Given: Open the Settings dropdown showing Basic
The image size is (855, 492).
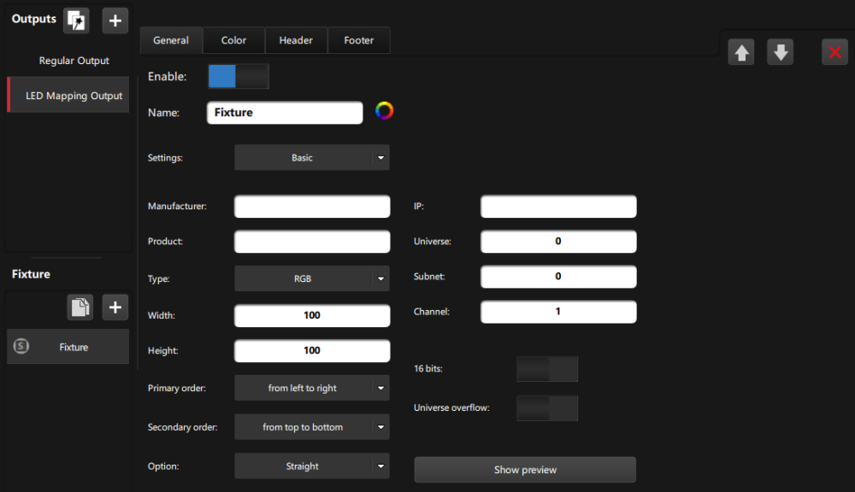Looking at the screenshot, I should point(311,157).
